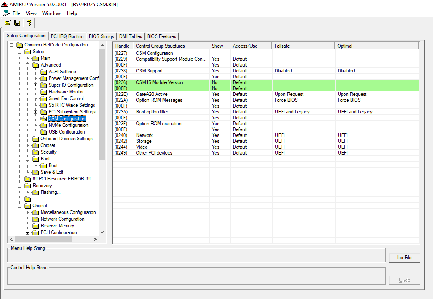Viewport: 433px width, 299px height.
Task: Select the GateA20 Active row
Action: 266,94
